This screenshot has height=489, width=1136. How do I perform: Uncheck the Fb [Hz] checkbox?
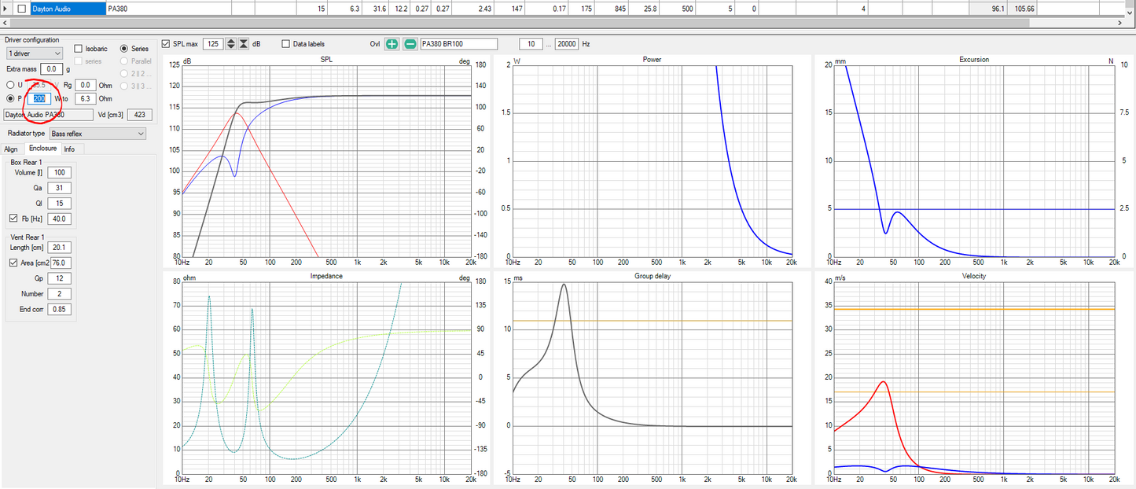pos(13,219)
